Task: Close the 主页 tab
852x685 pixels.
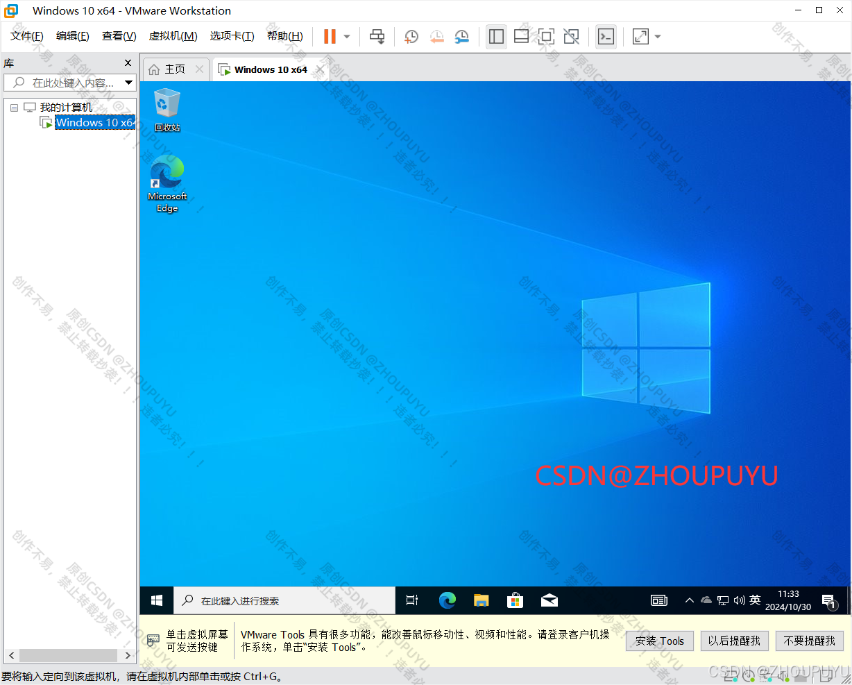Action: point(200,69)
